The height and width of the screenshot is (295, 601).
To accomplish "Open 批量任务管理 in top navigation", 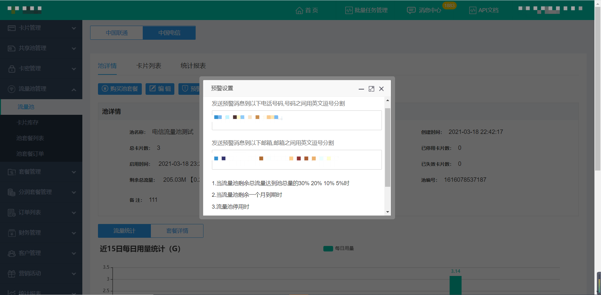I will tap(367, 10).
